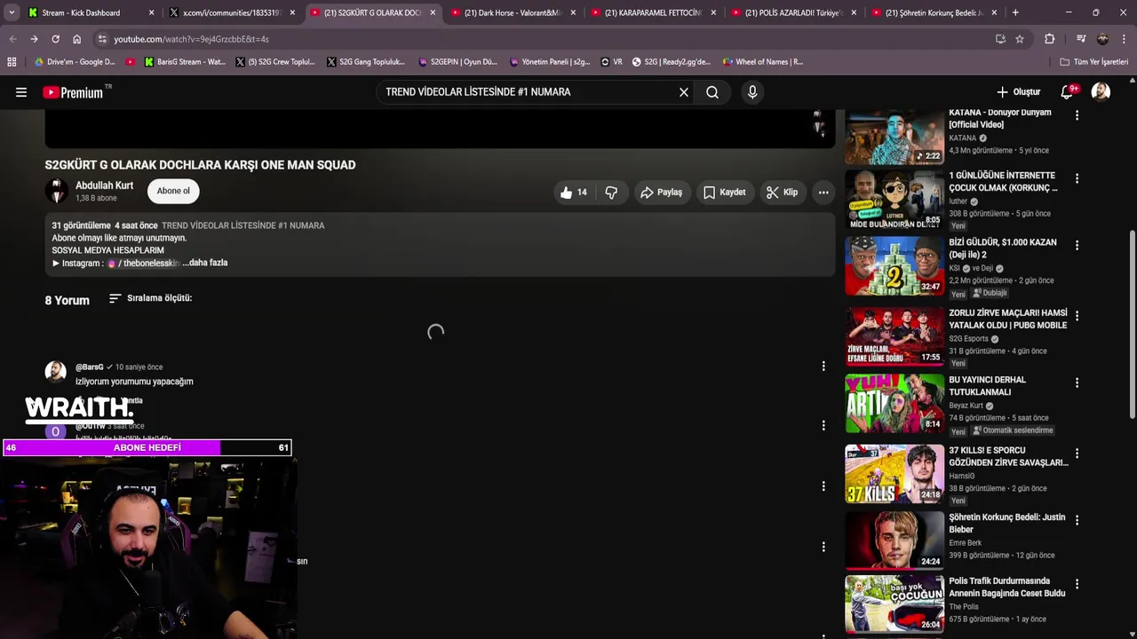This screenshot has height=639, width=1137.
Task: Open BarisG Stream bookmark
Action: (x=184, y=62)
